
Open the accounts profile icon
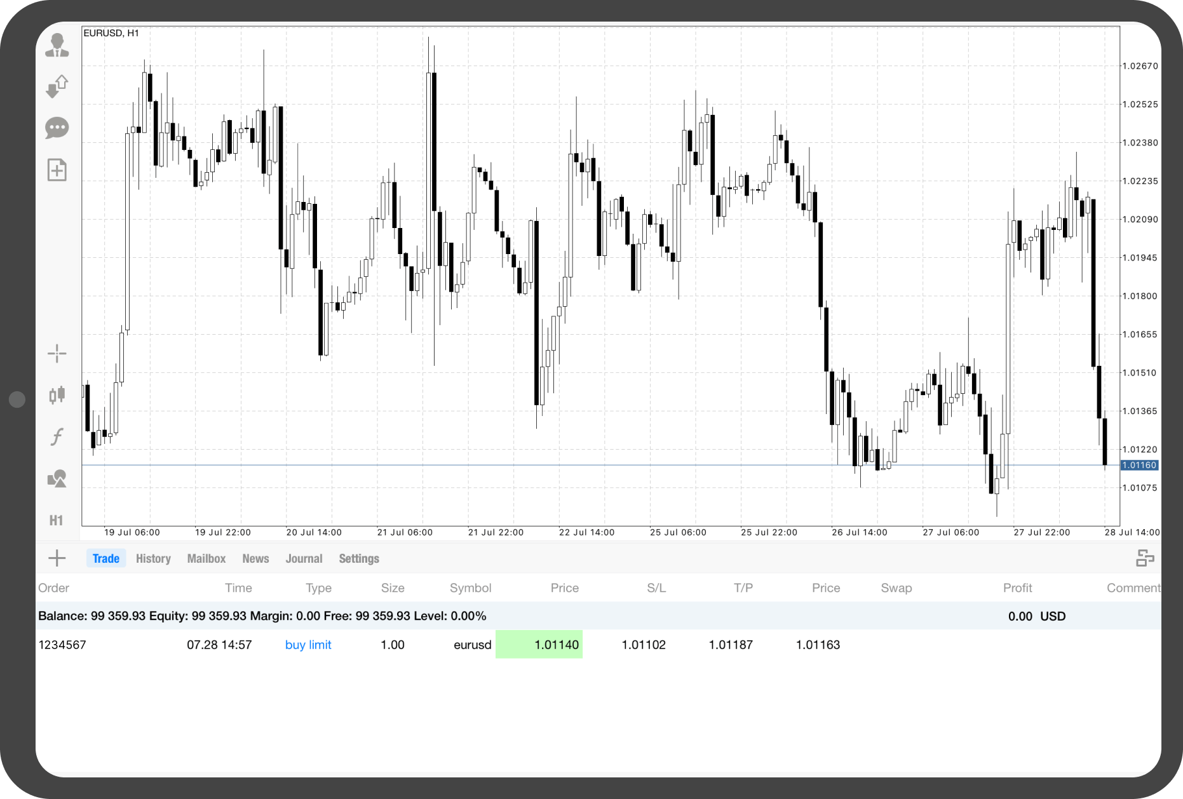(x=57, y=45)
